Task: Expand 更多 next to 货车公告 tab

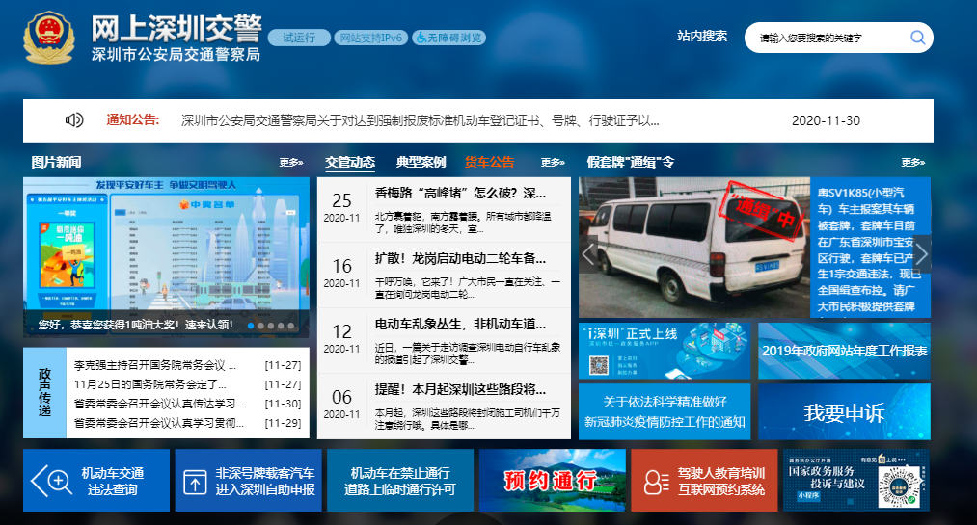Action: click(553, 163)
